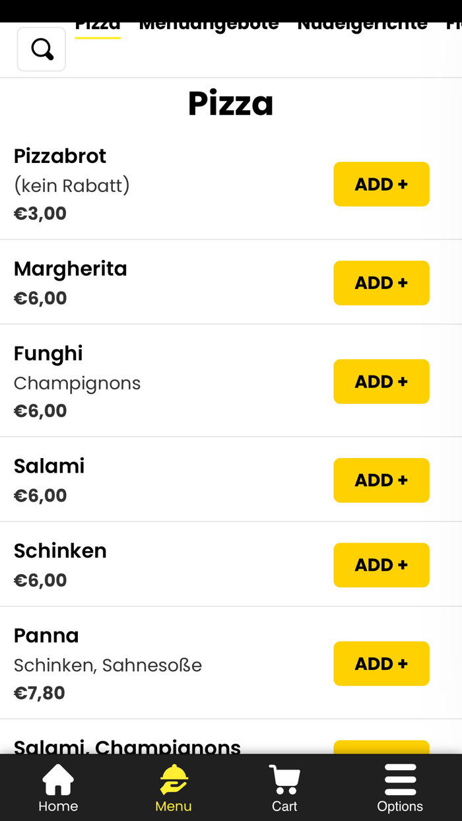Switch to the Pizza category tab

point(98,26)
